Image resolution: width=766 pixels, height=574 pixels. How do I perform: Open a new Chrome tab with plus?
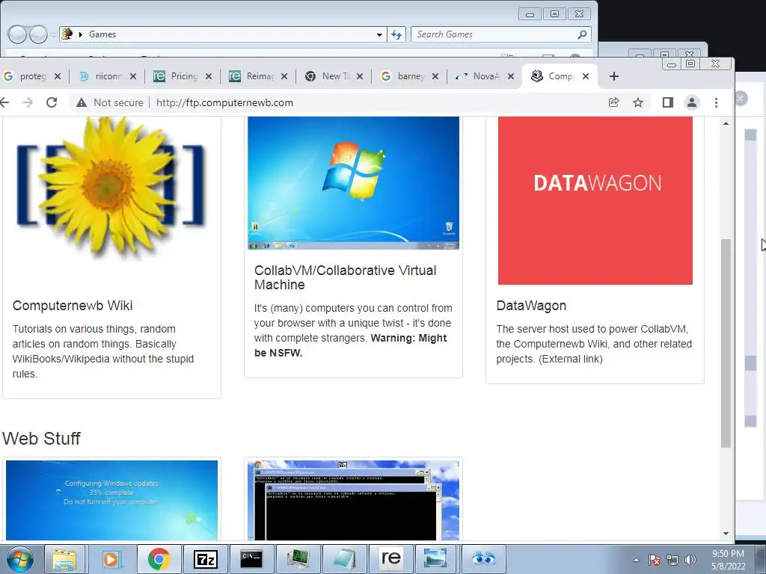[614, 76]
